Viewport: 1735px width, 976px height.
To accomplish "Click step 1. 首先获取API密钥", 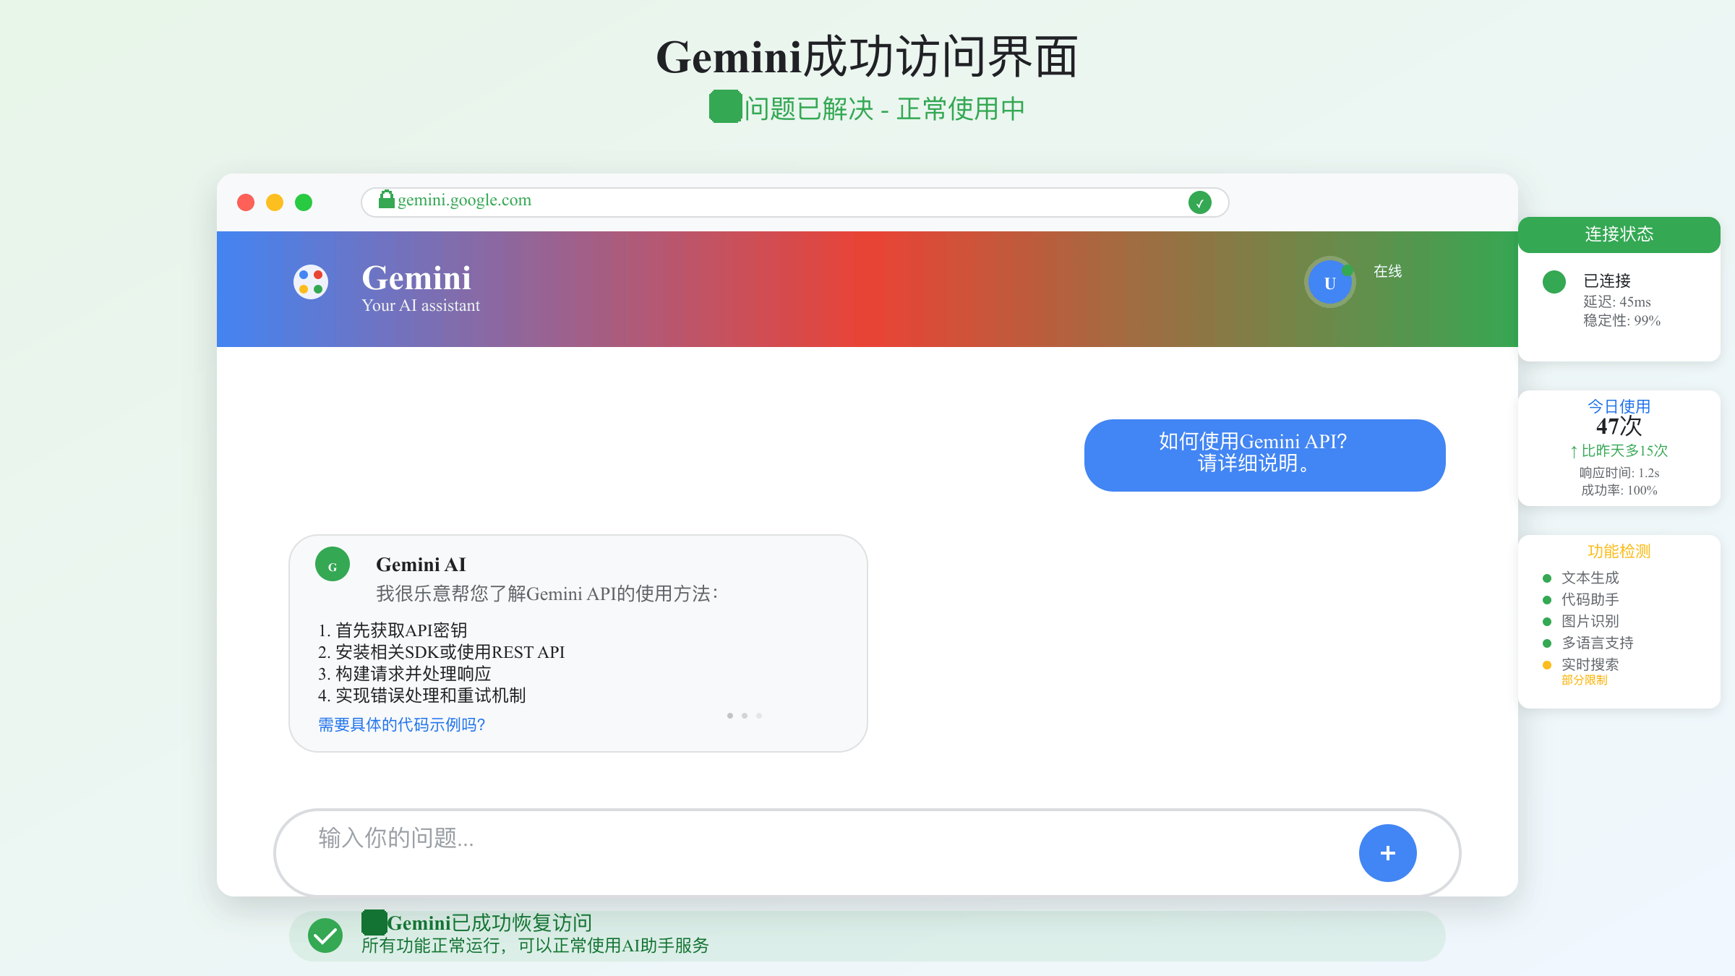I will (x=393, y=630).
